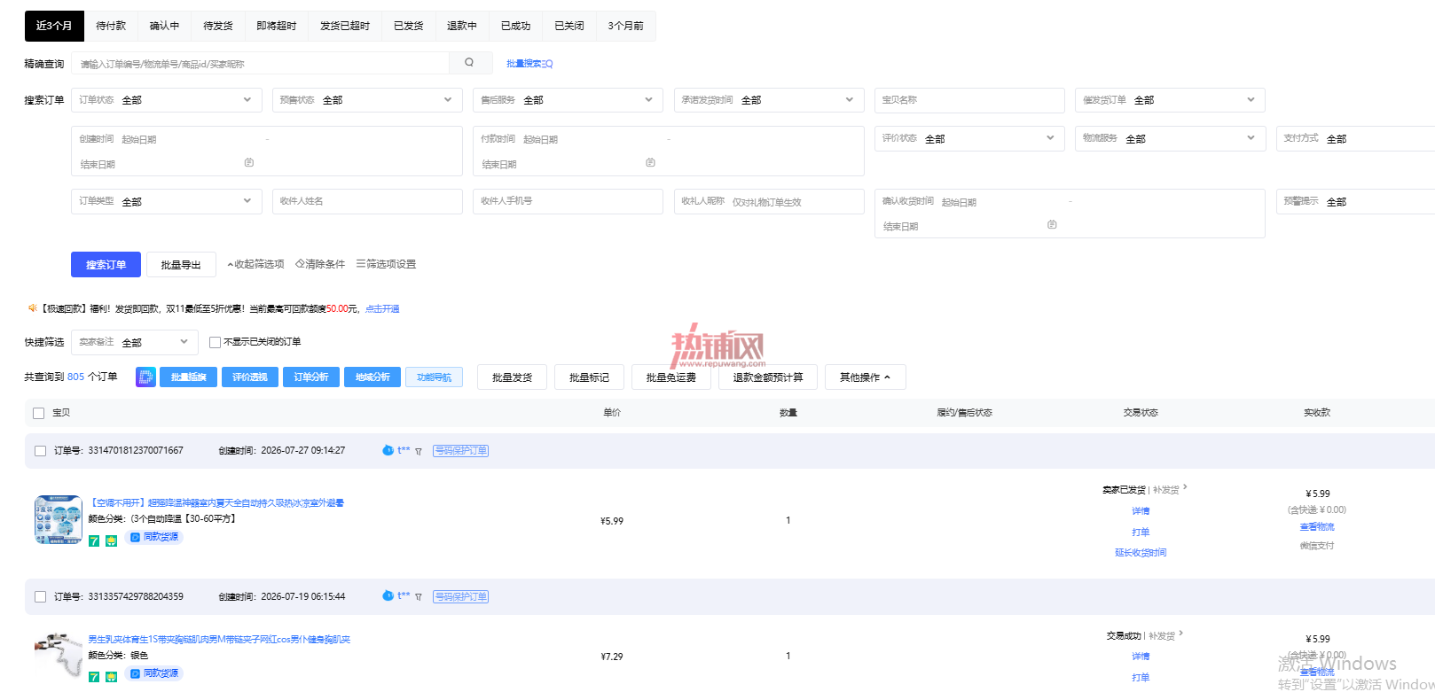
Task: Open calendar icon in 付款时间 date range
Action: [650, 163]
